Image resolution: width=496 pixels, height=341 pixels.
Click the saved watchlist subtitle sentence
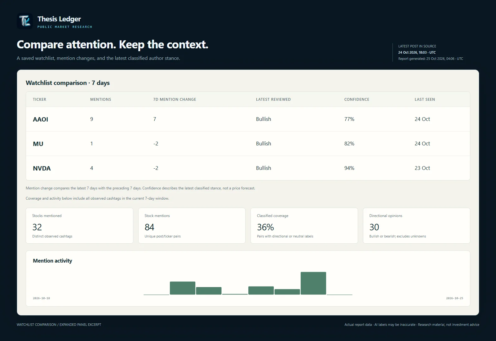click(x=98, y=58)
